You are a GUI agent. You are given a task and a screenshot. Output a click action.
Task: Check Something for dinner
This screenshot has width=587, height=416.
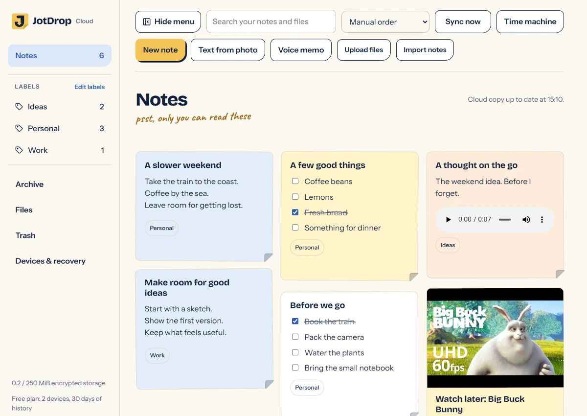pyautogui.click(x=295, y=228)
